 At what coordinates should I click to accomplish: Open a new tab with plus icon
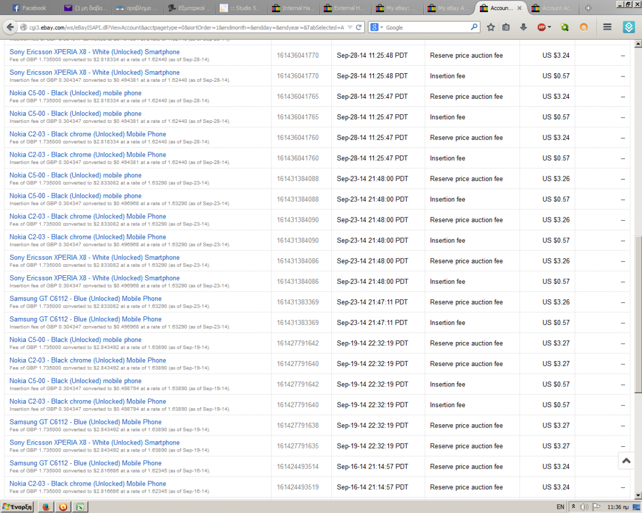point(588,8)
